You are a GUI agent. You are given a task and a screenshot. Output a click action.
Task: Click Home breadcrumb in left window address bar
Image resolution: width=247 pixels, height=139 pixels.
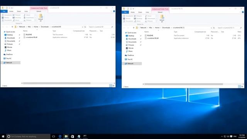36,27
